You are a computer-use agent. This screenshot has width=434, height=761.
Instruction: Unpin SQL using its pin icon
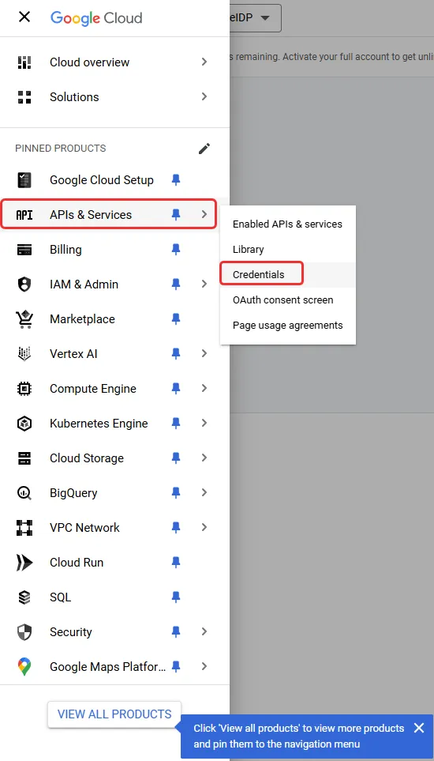pyautogui.click(x=176, y=597)
